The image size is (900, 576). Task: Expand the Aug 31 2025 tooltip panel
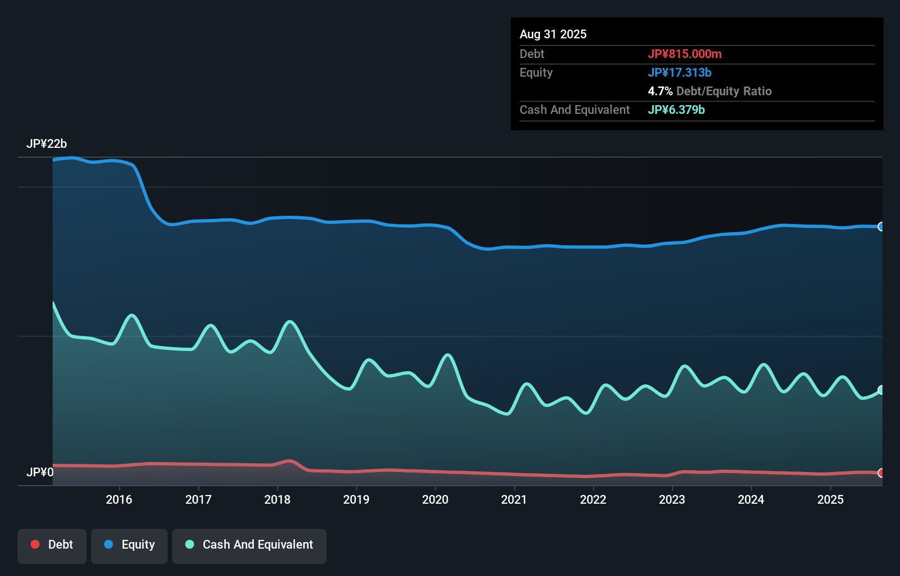tap(553, 34)
